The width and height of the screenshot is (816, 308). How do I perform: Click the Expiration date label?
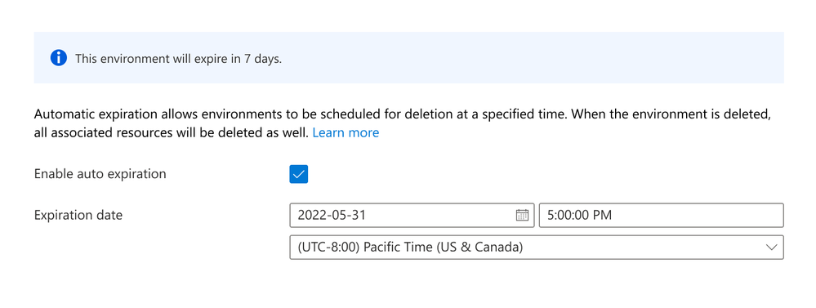[x=78, y=215]
